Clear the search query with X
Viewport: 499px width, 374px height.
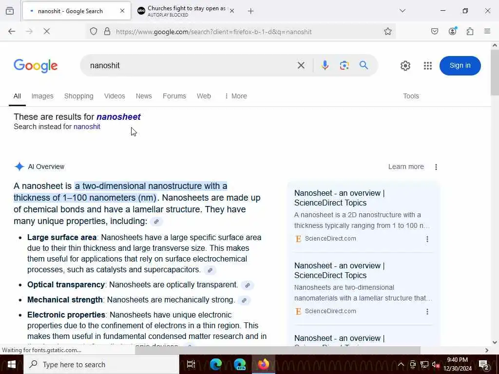pos(301,66)
